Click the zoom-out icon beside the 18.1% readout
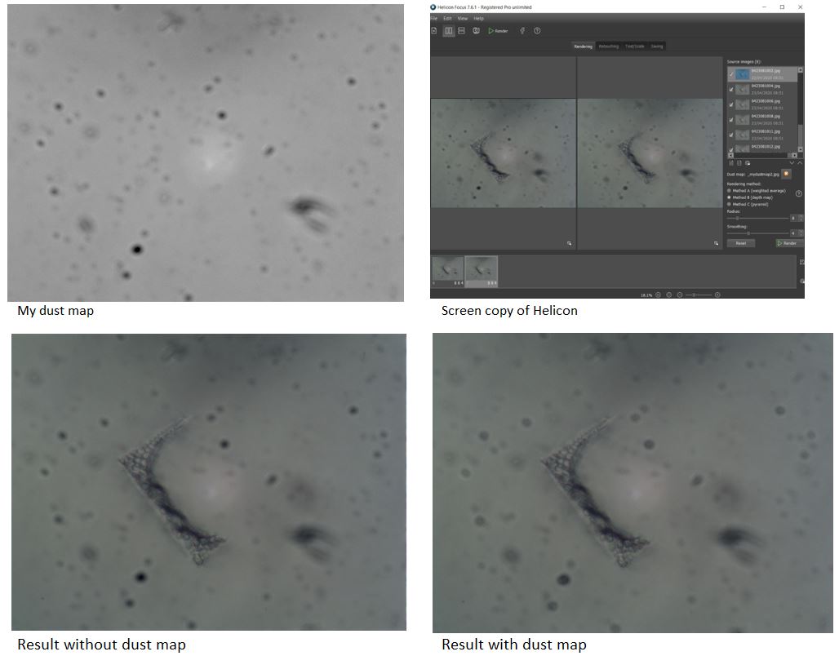 [658, 295]
